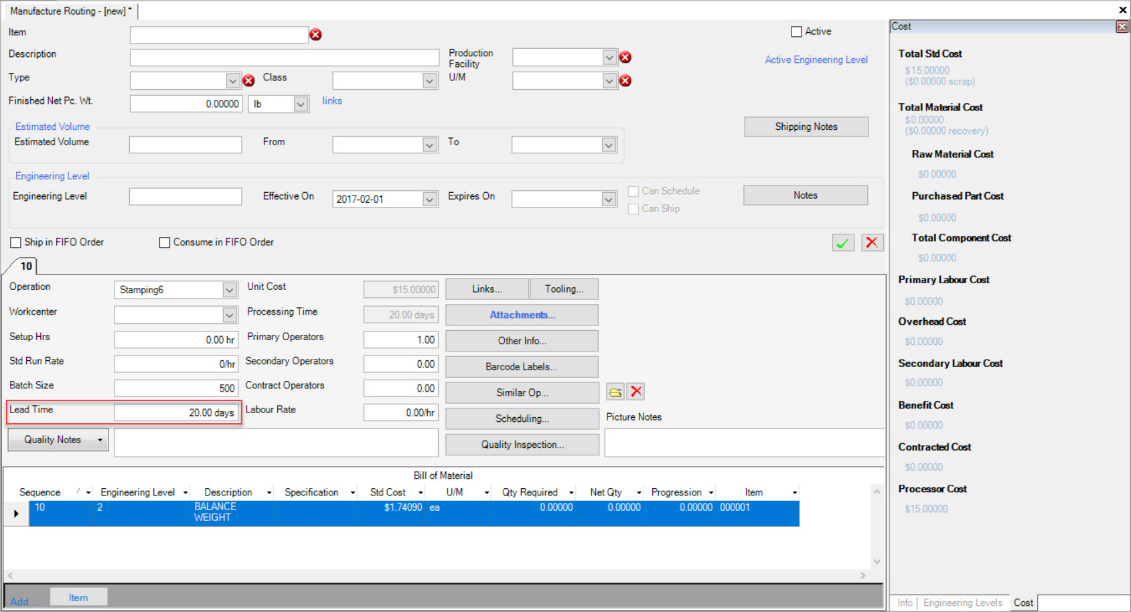Close the Manufacture Routing window
This screenshot has width=1131, height=612.
tap(1123, 10)
